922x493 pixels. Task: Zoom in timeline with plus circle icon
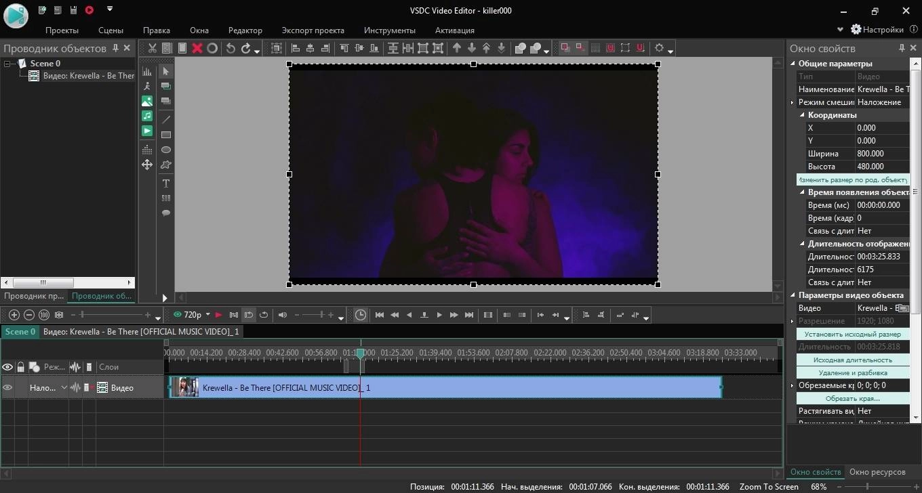pos(14,315)
